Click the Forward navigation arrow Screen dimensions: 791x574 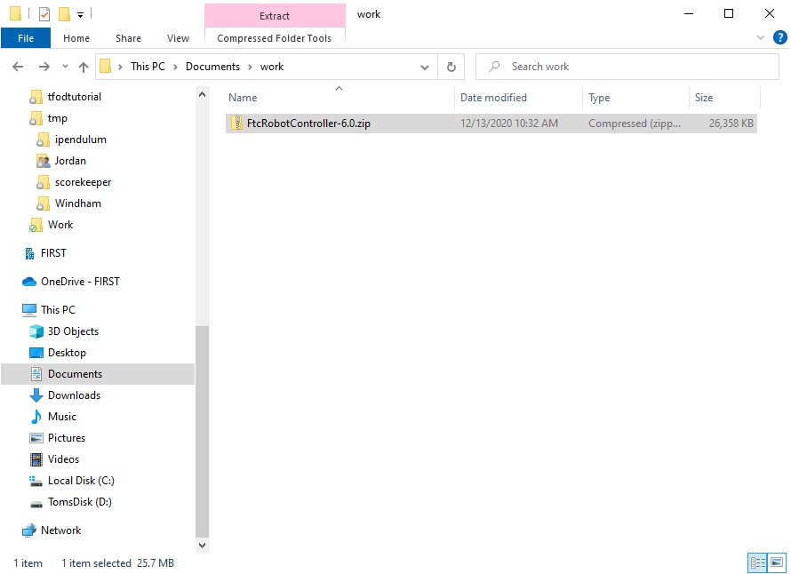(x=43, y=67)
